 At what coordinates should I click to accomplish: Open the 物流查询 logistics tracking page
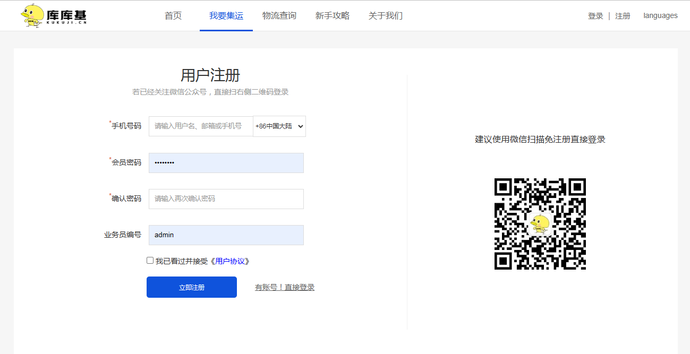[279, 16]
